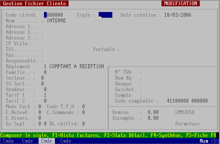
Task: Select the Nom field value INTERNE
Action: pyautogui.click(x=56, y=20)
